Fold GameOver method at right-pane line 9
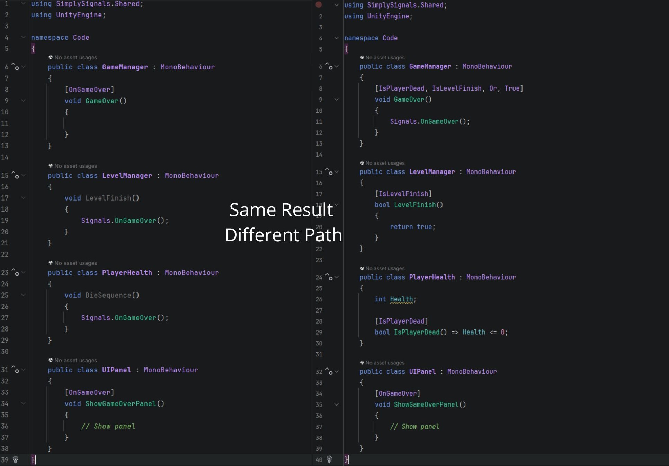The width and height of the screenshot is (669, 466). pos(336,99)
